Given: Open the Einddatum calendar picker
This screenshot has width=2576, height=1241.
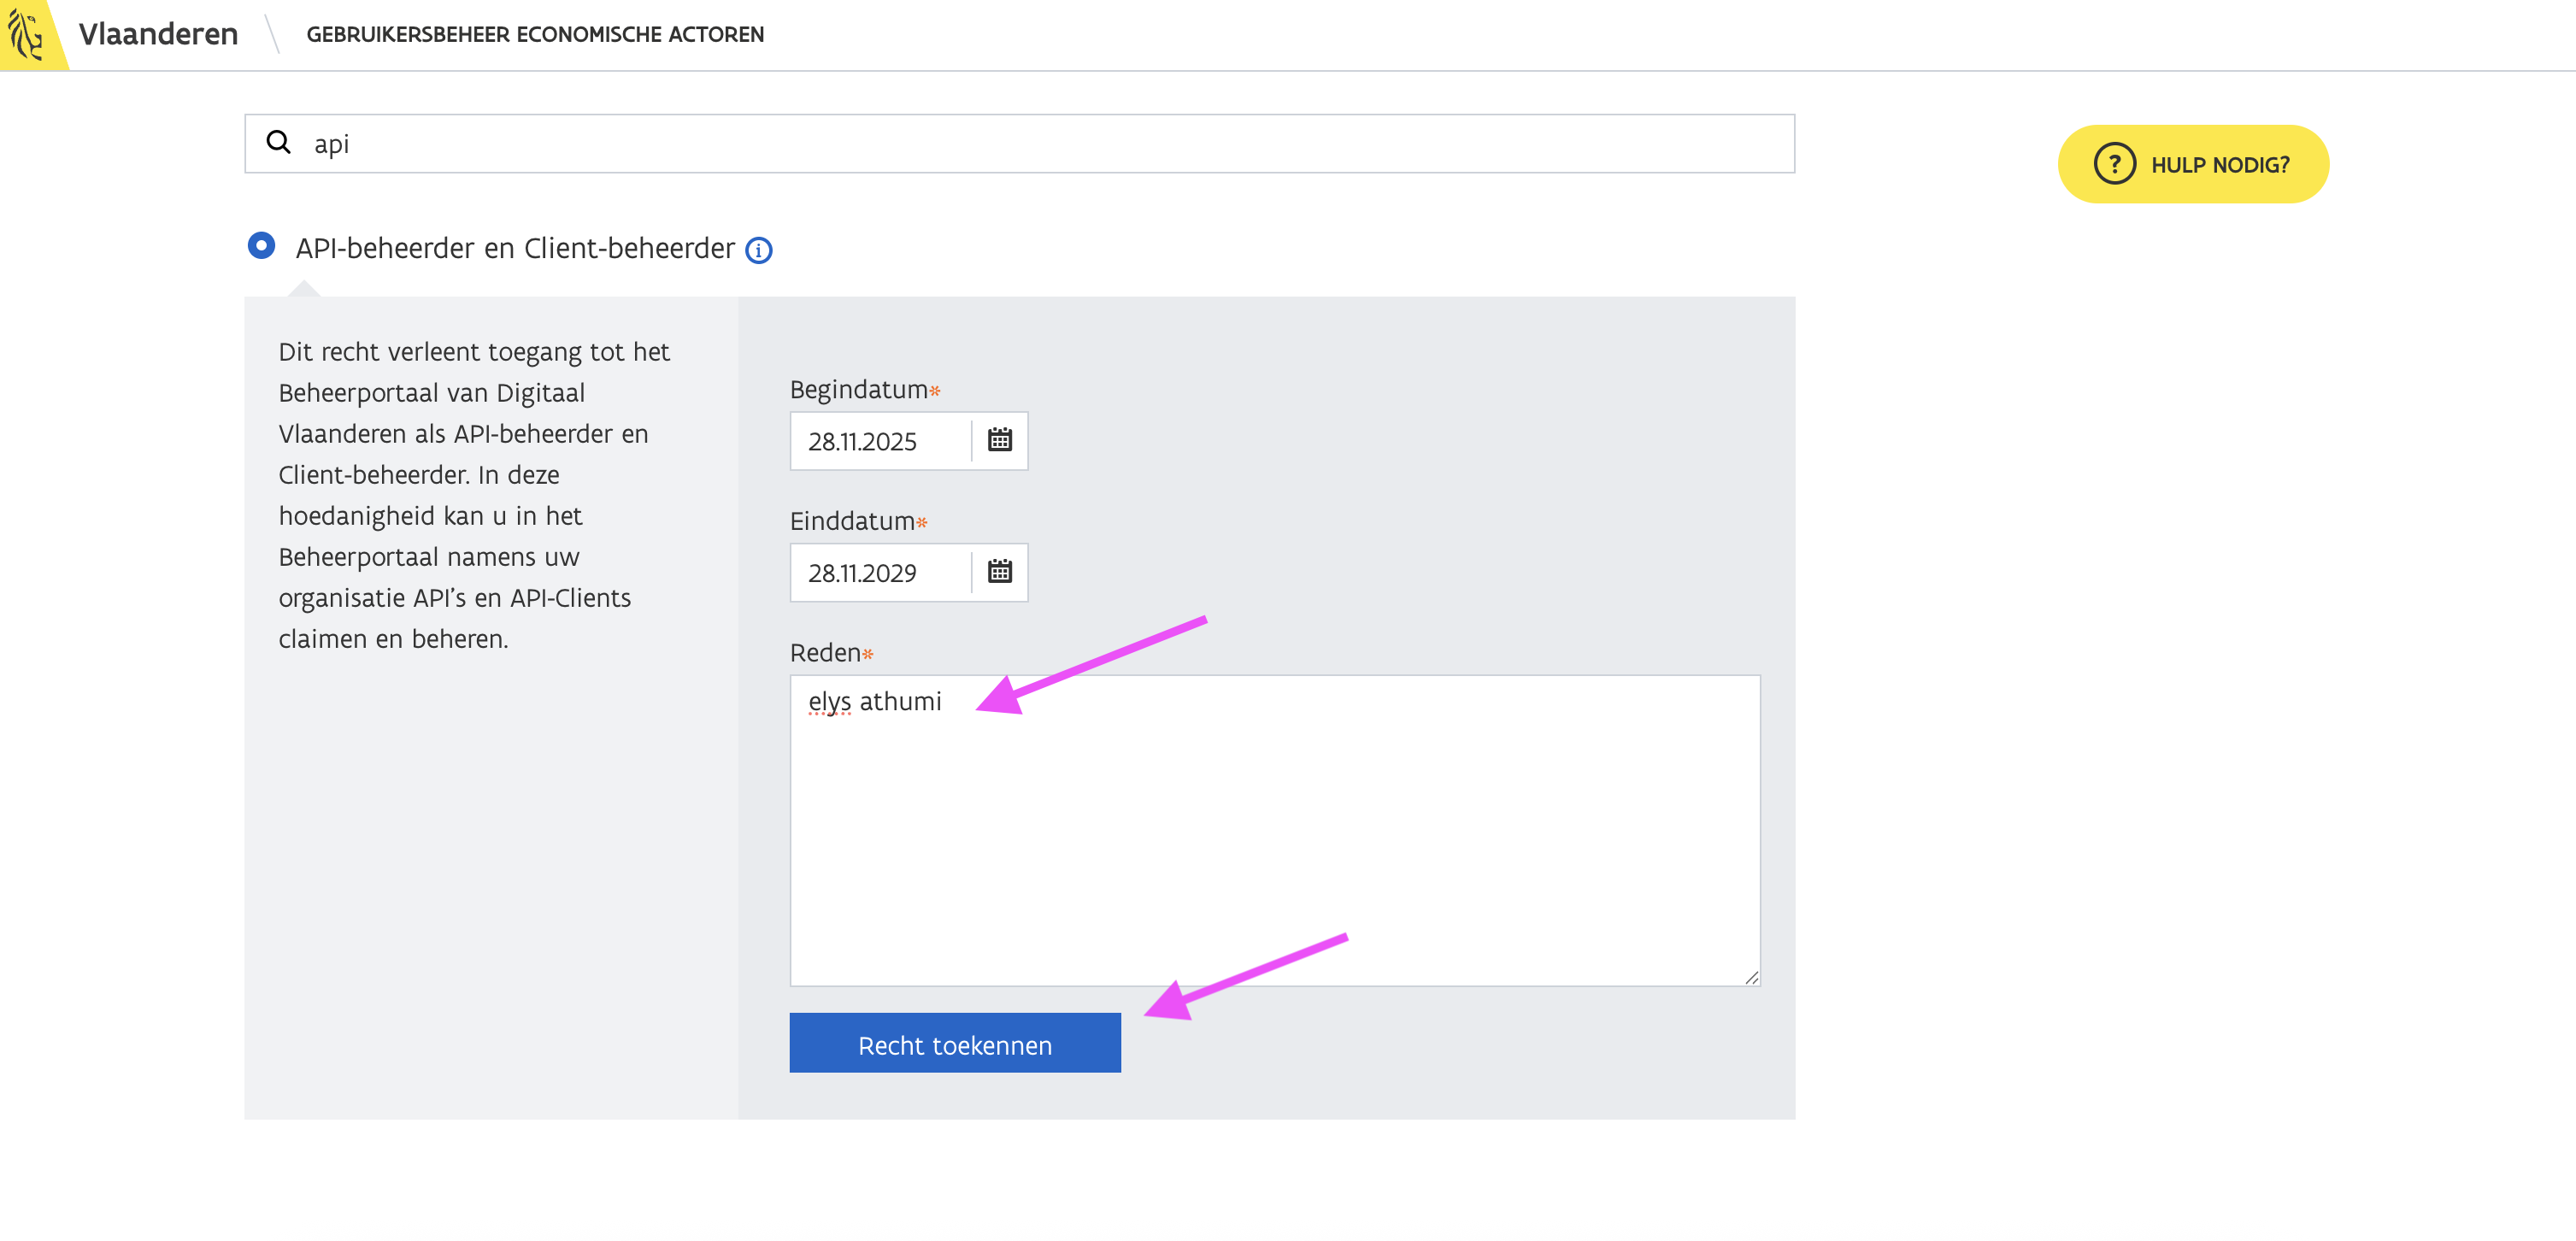Looking at the screenshot, I should (x=999, y=572).
